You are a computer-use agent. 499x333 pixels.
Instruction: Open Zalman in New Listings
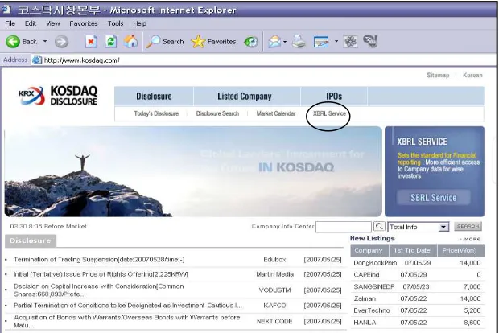point(365,298)
